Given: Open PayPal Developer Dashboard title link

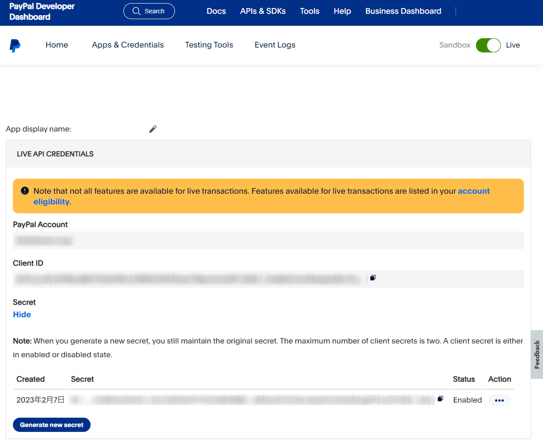Looking at the screenshot, I should (42, 12).
